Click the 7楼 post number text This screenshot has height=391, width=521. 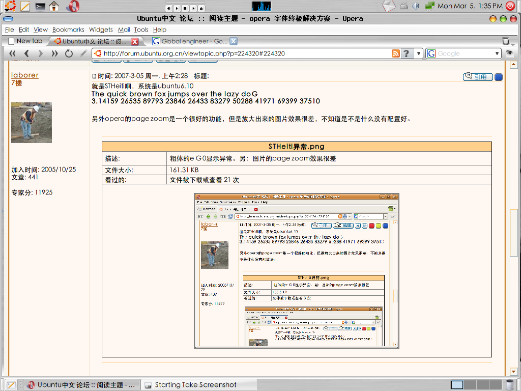pos(17,83)
